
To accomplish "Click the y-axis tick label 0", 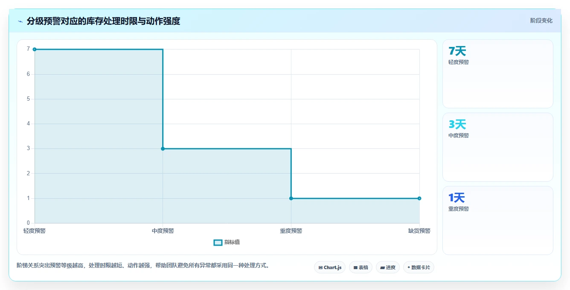I will 28,223.
